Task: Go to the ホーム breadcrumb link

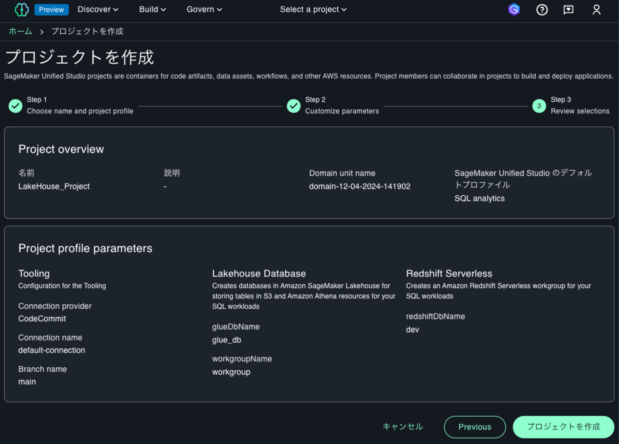Action: (x=20, y=32)
